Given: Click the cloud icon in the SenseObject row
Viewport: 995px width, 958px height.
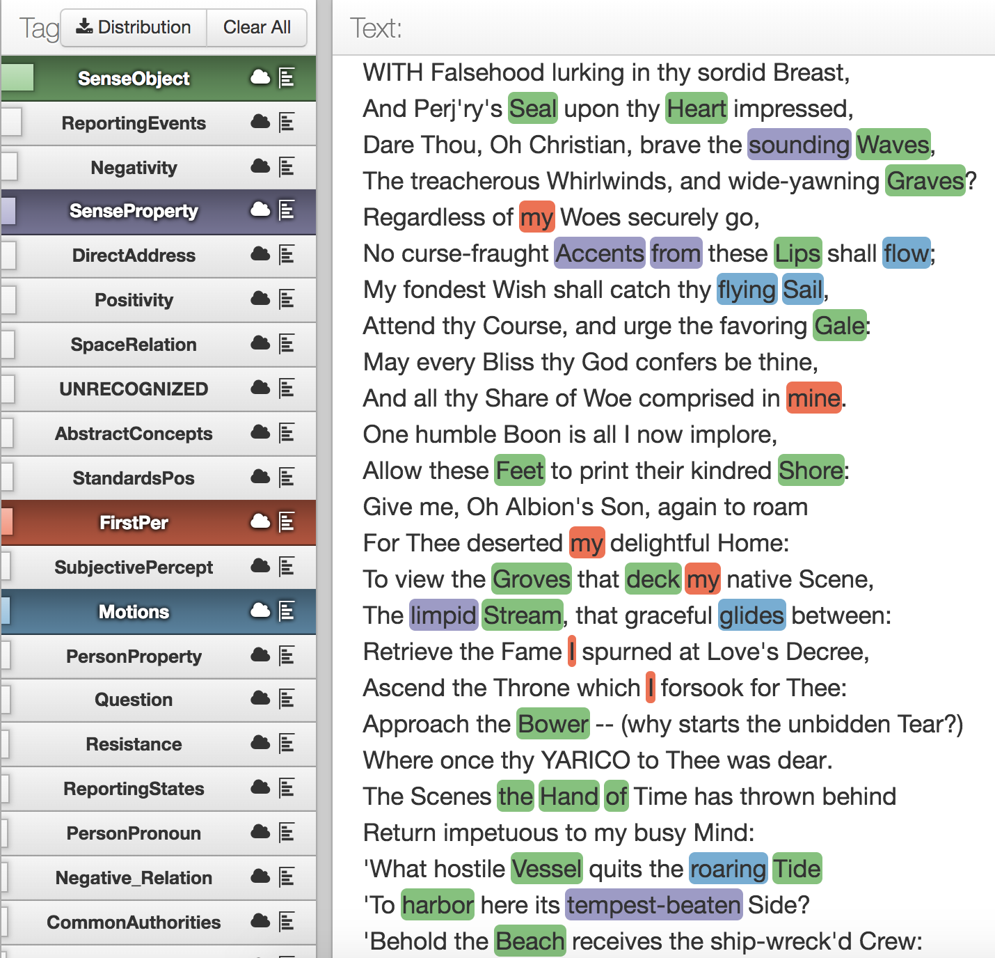Looking at the screenshot, I should pos(260,77).
